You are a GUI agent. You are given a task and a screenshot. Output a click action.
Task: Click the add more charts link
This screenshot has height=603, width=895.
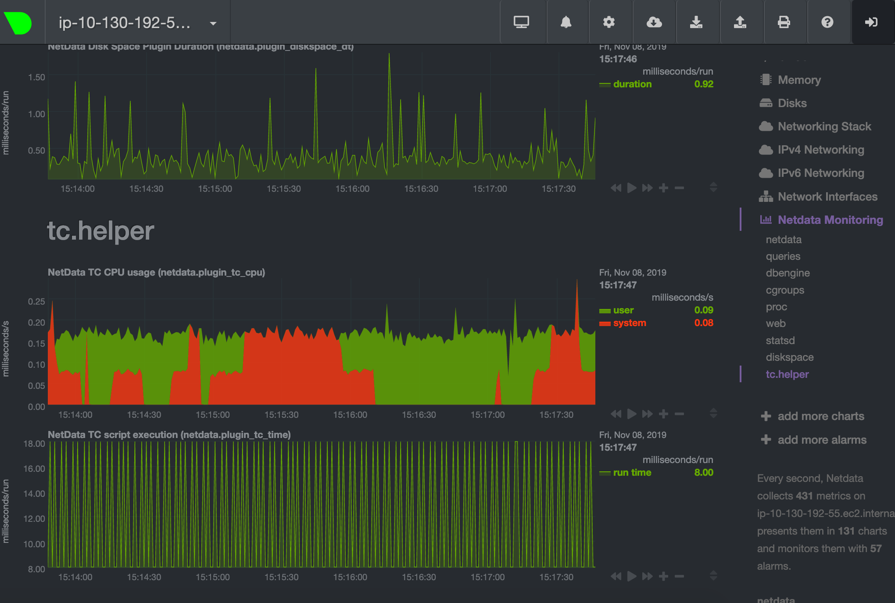coord(820,416)
